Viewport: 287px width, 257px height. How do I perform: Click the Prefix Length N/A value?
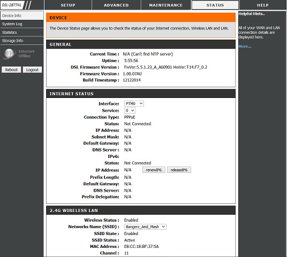click(x=127, y=177)
